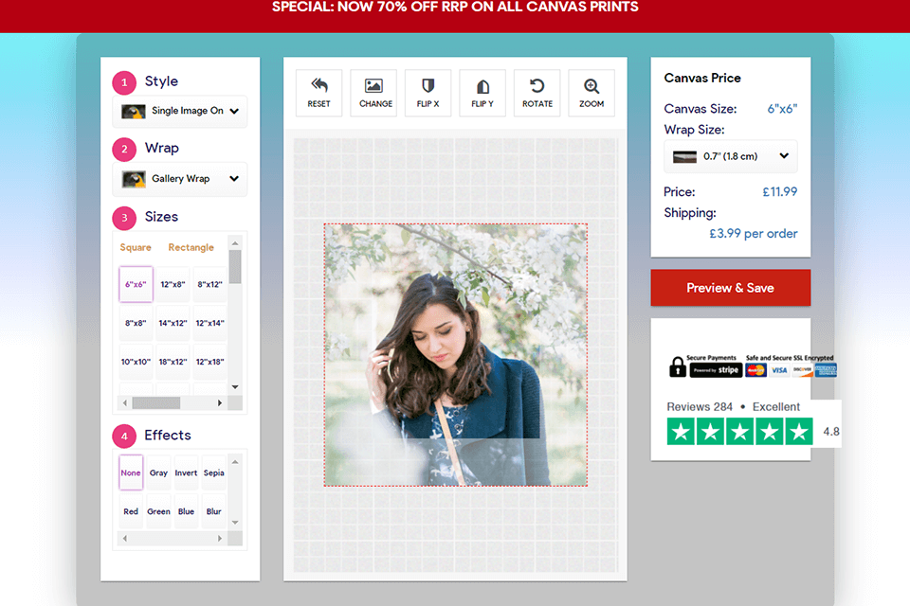Viewport: 910px width, 606px height.
Task: Click the step 3 Sizes number badge
Action: point(124,218)
